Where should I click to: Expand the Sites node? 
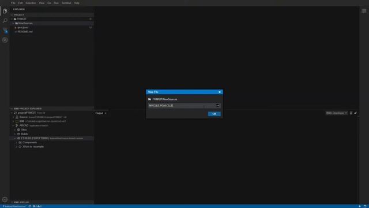click(15, 129)
